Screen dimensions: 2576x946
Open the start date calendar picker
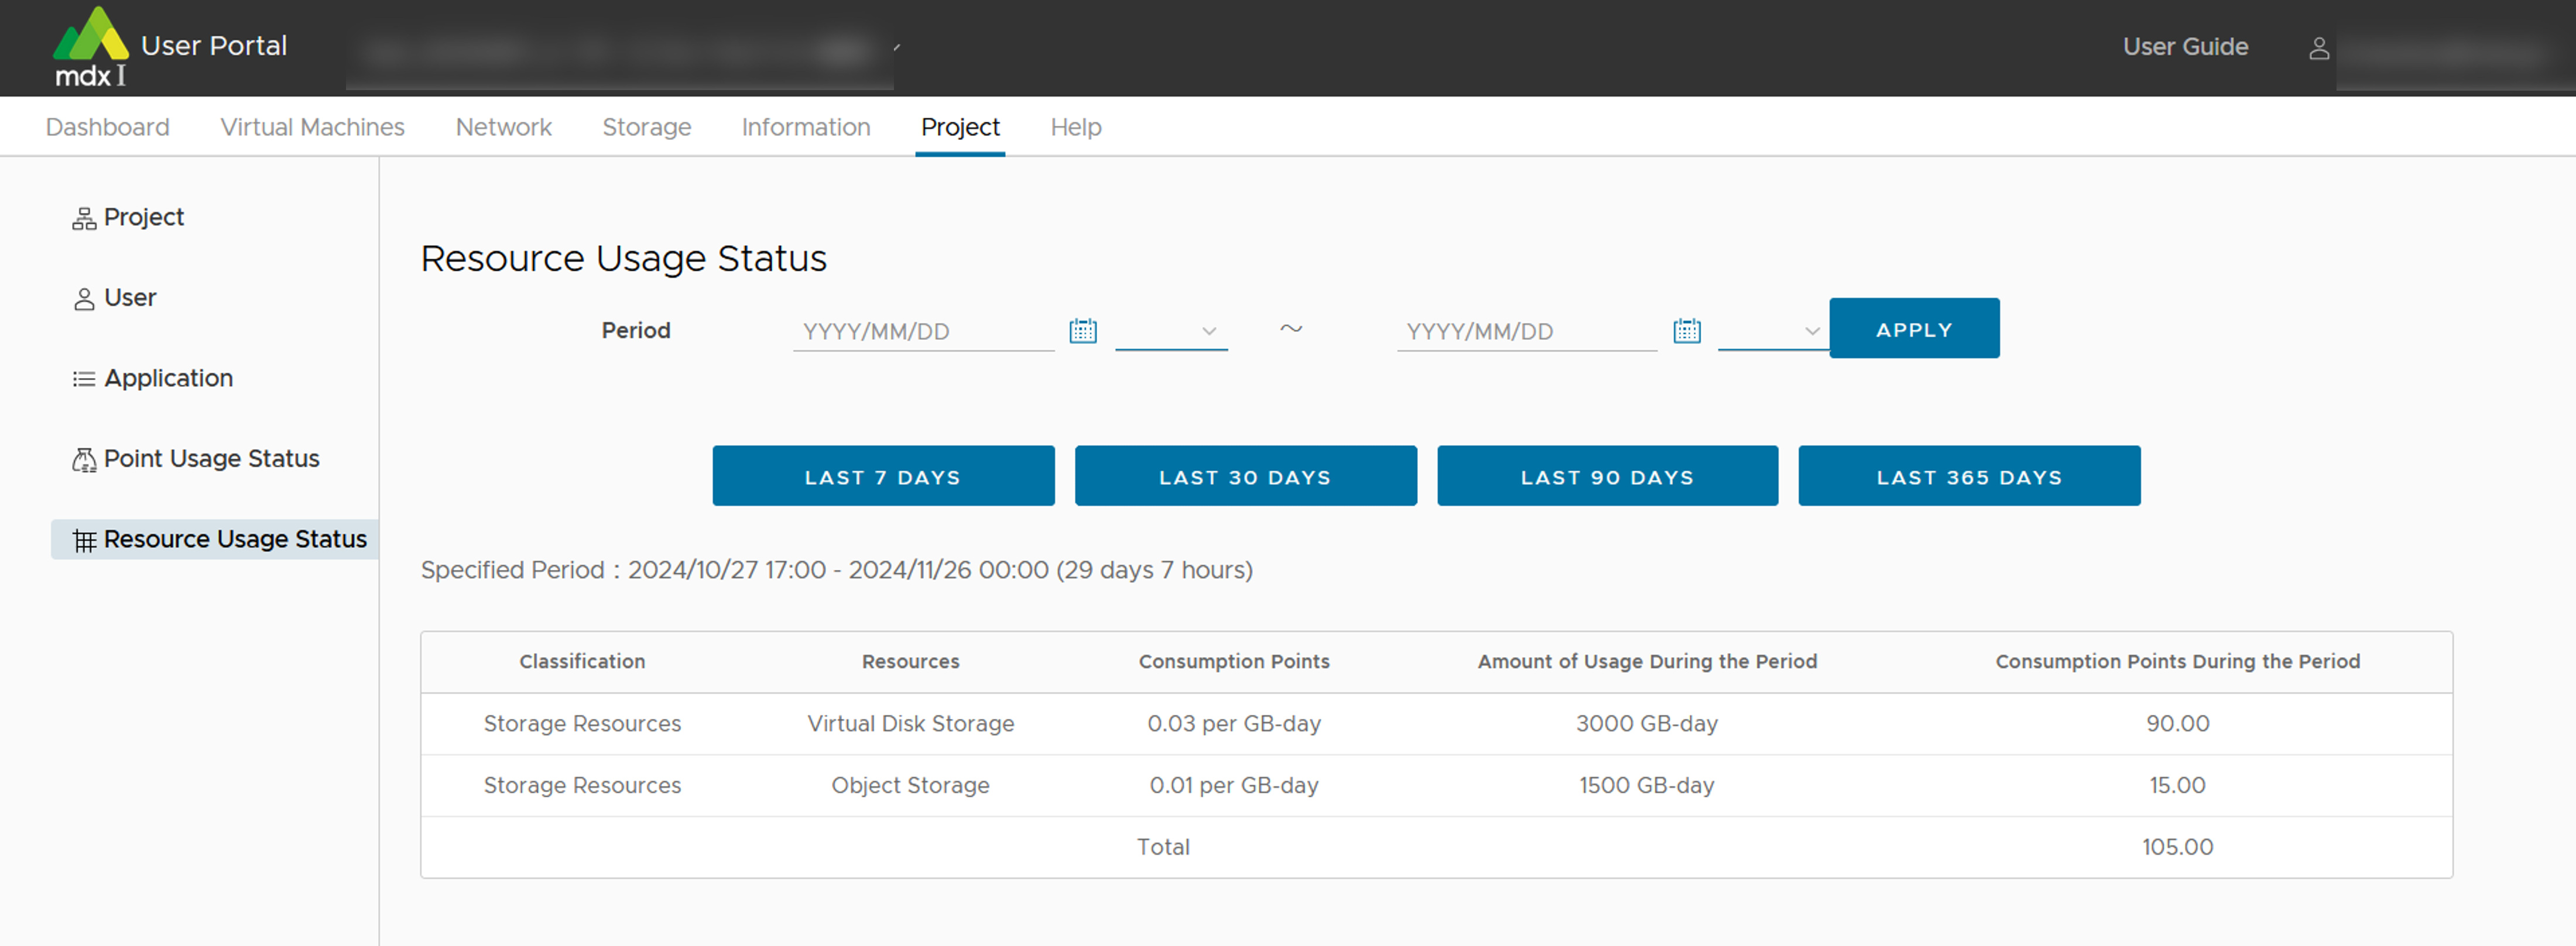(x=1082, y=331)
